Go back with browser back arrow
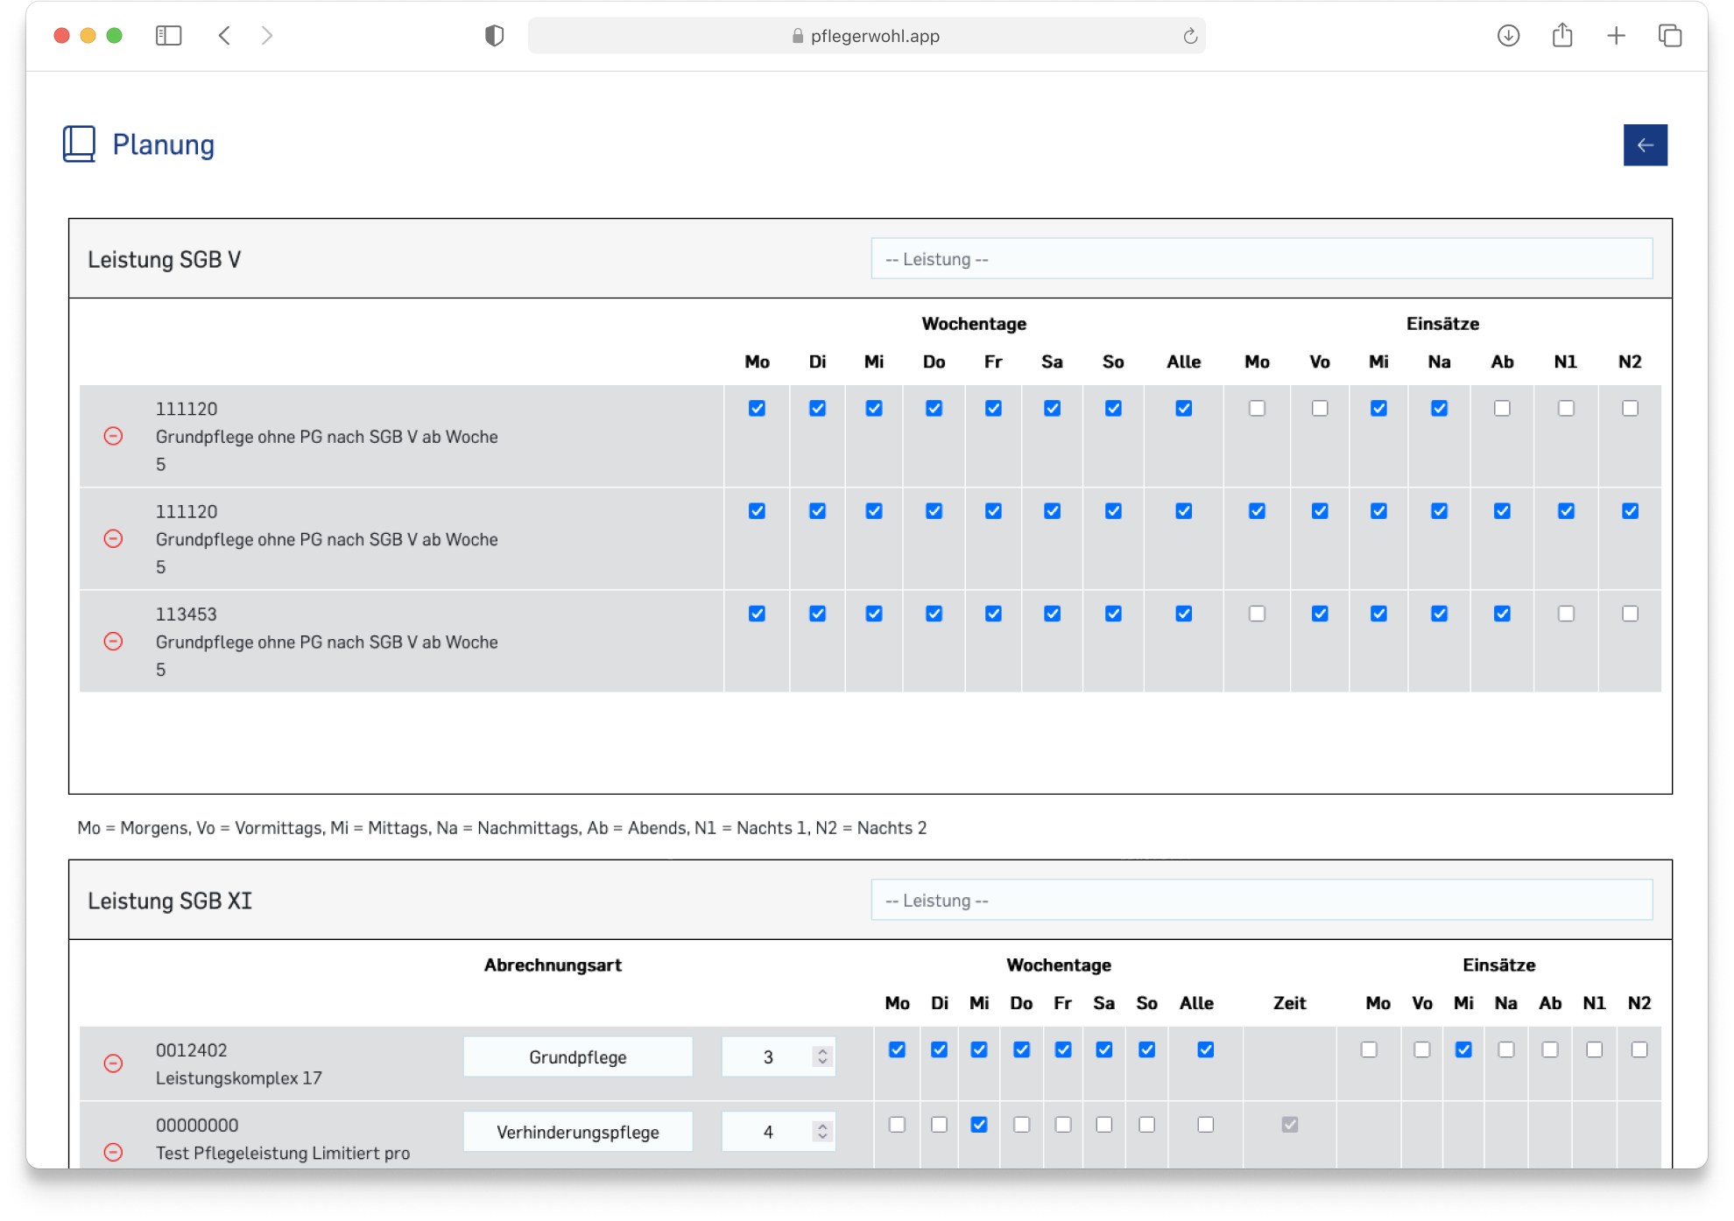Viewport: 1734px width, 1221px height. click(225, 36)
